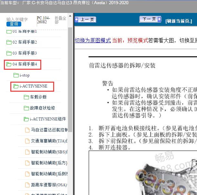Click the 查询 search button
This screenshot has height=195, width=197.
[14, 24]
